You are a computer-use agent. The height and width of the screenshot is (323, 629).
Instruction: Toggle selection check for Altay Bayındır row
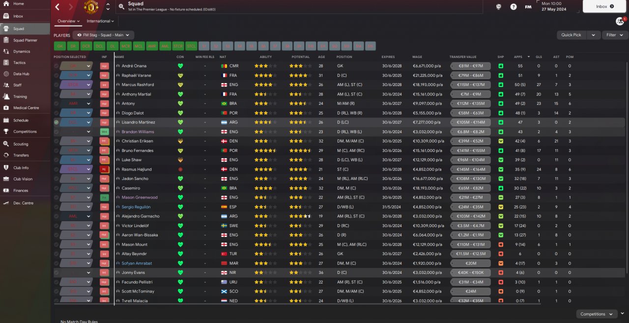tap(56, 254)
